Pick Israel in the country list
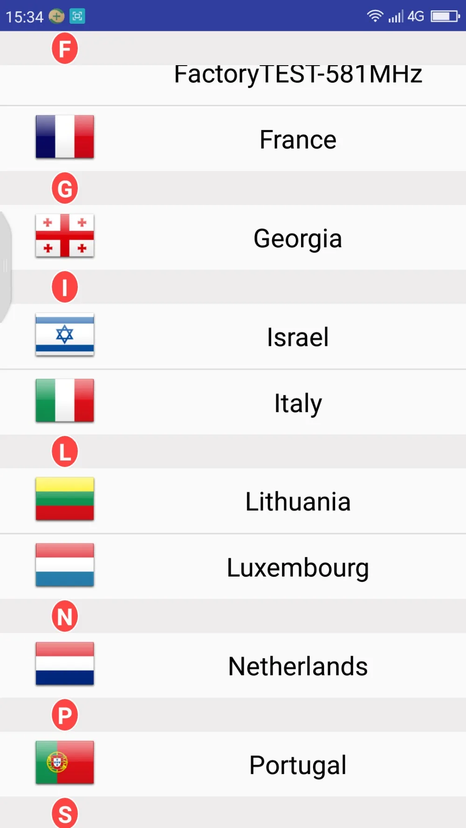 click(233, 337)
